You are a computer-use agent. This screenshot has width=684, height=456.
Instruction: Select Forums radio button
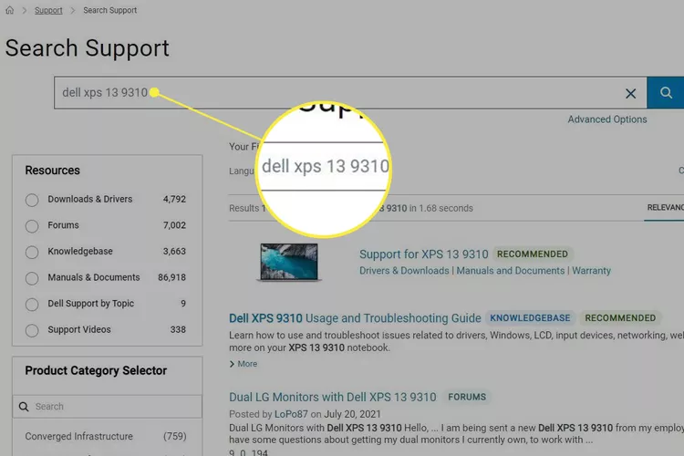[x=32, y=226]
